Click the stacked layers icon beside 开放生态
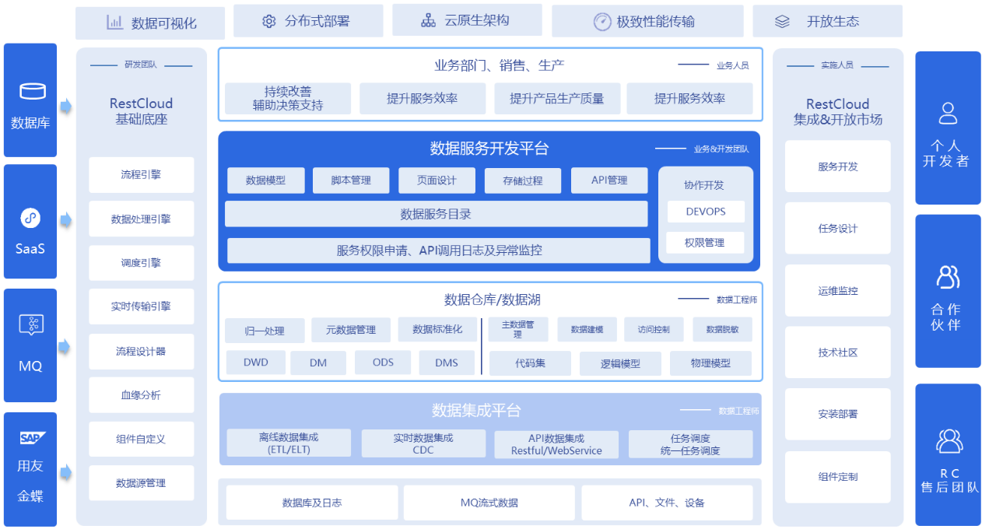This screenshot has height=529, width=989. pos(782,22)
